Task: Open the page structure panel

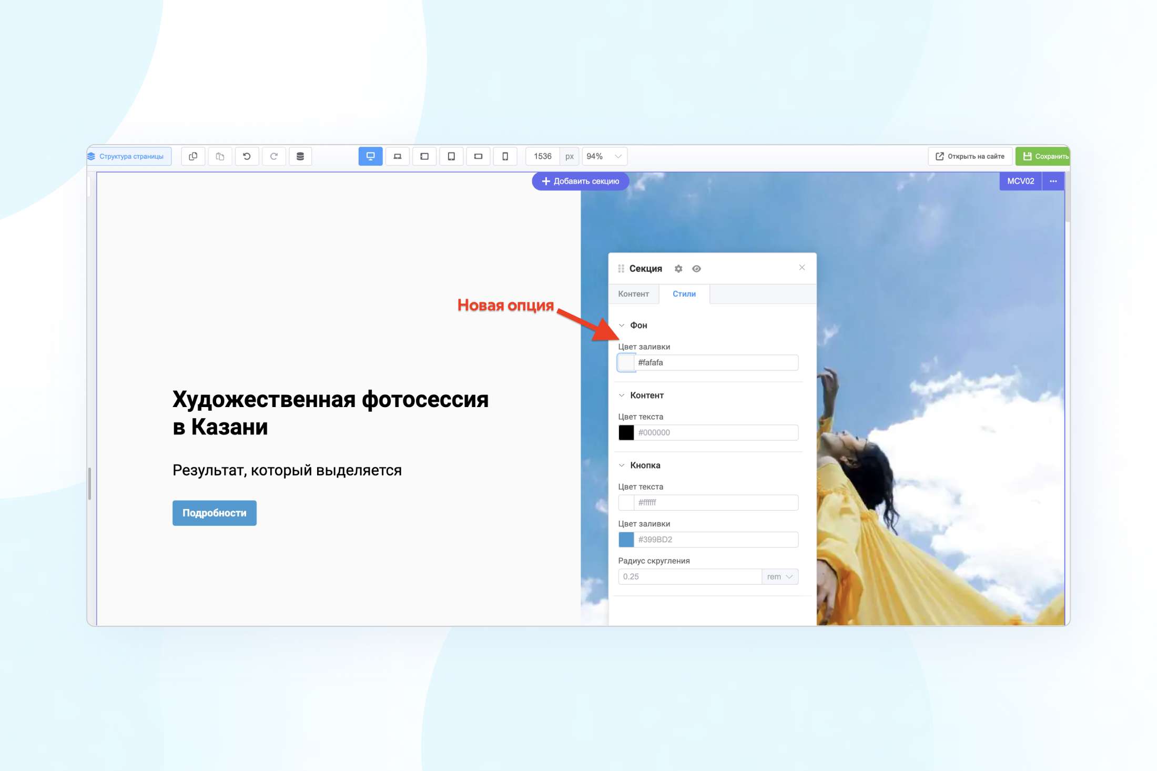Action: coord(129,156)
